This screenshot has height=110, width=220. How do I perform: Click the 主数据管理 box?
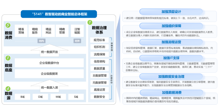100,76
